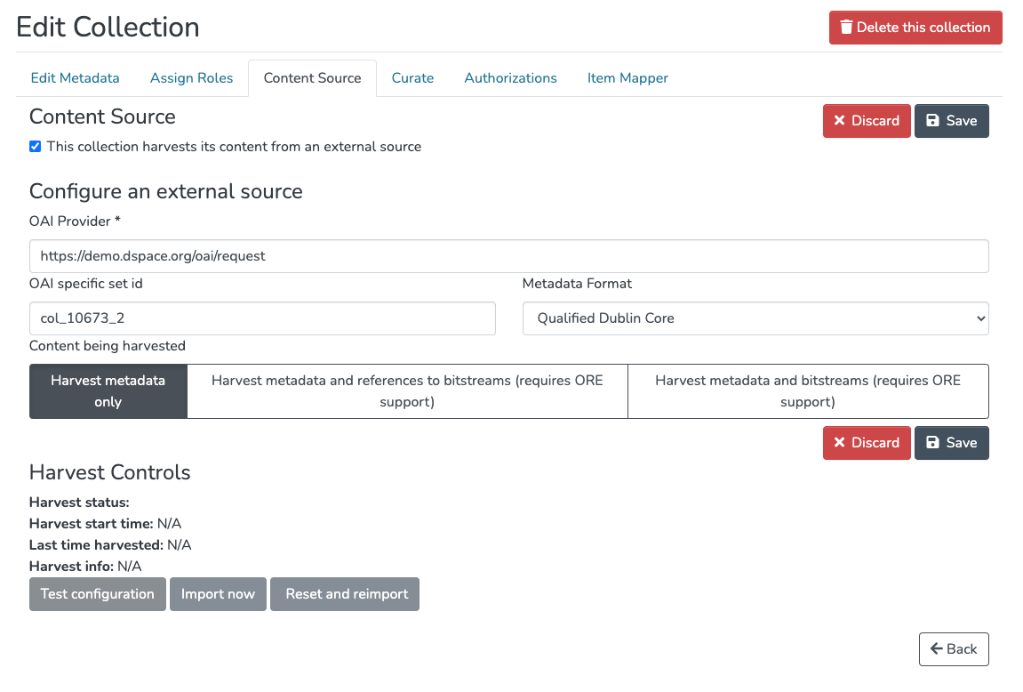Click the trash icon on Delete this collection
1023x692 pixels.
846,28
